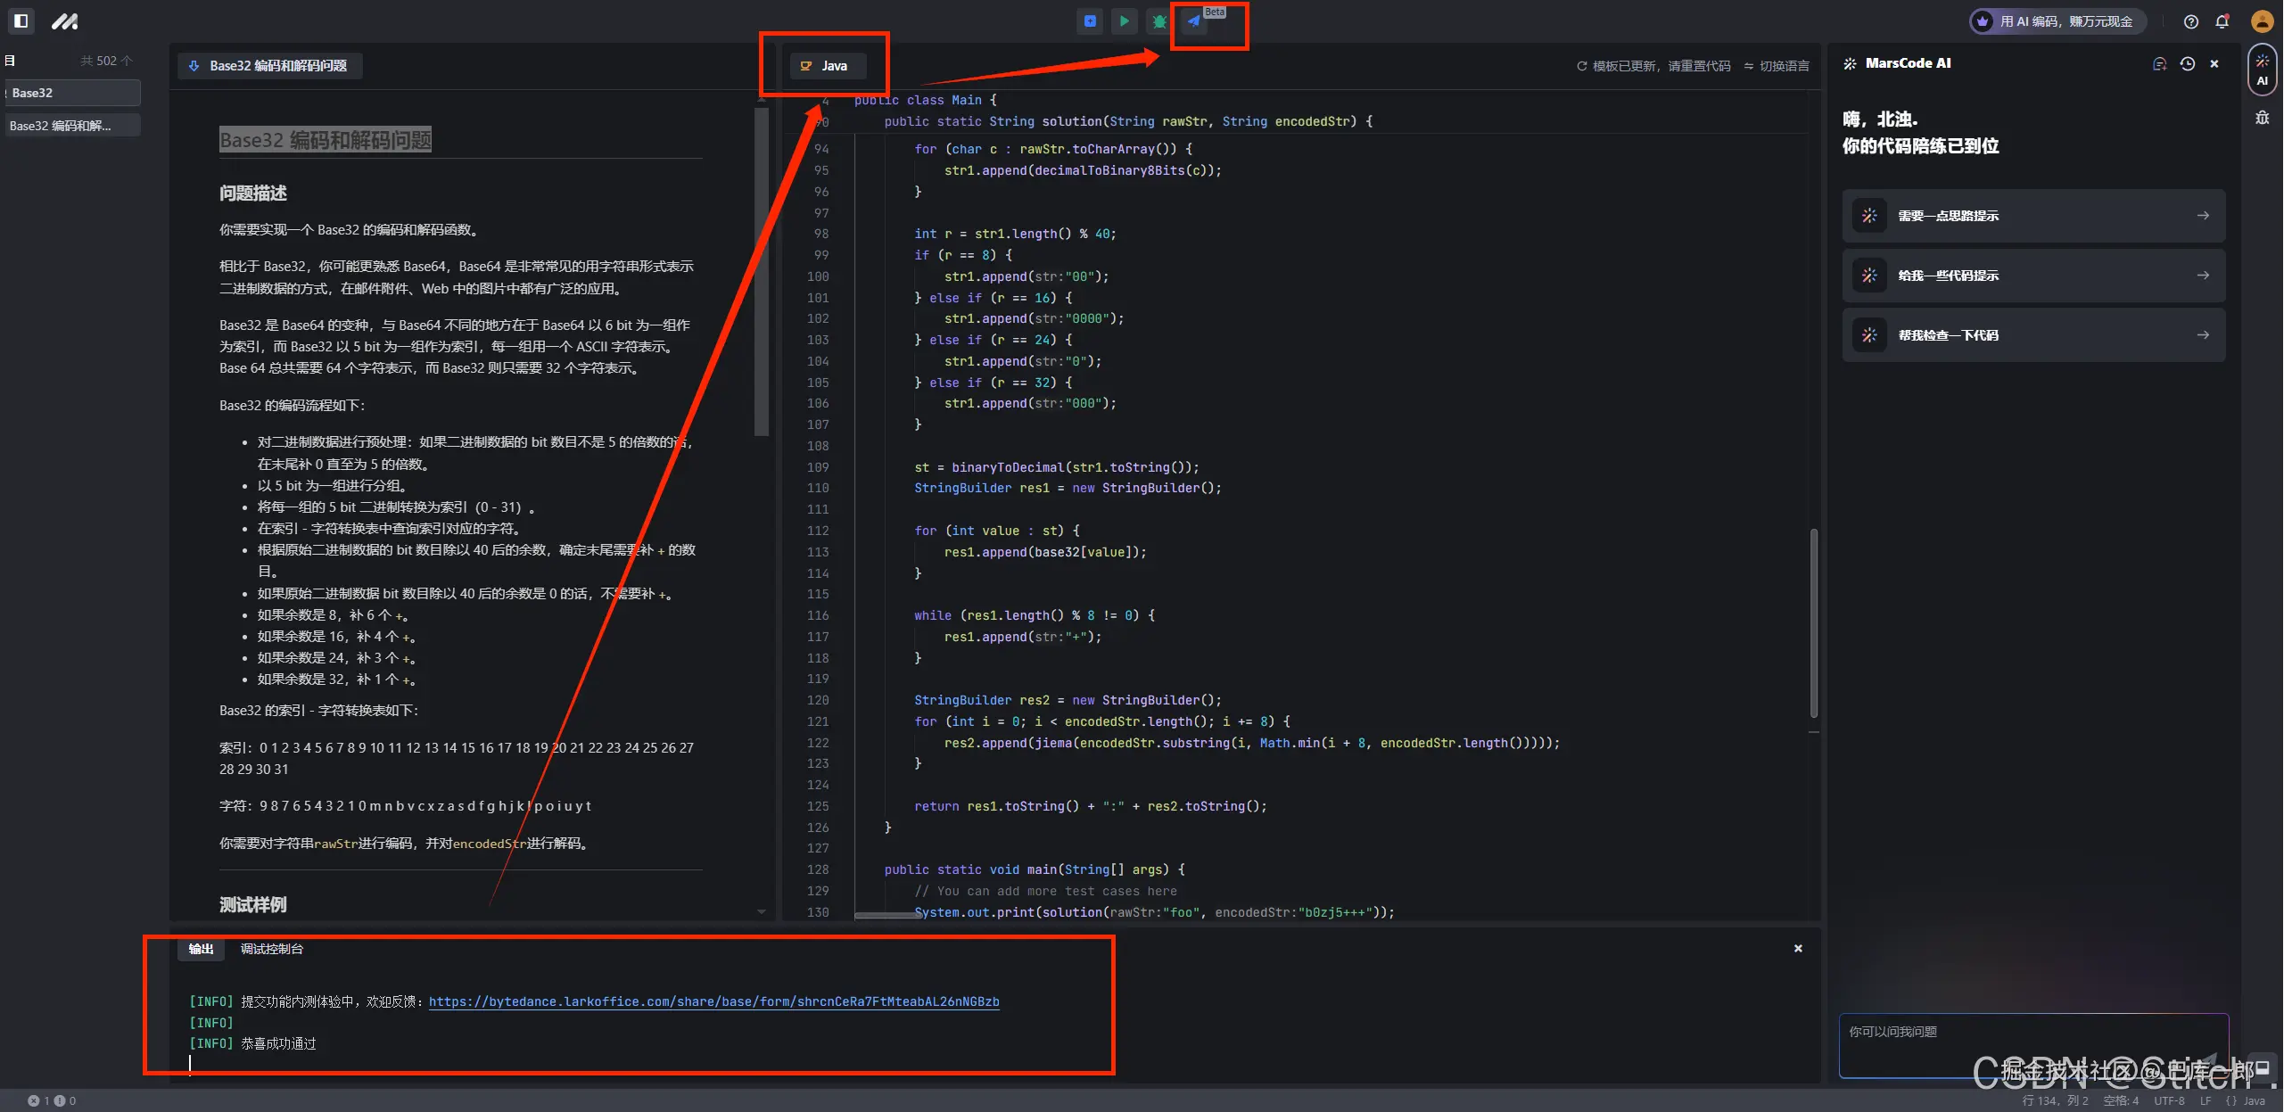
Task: Toggle the left sidebar panel icon
Action: click(21, 21)
